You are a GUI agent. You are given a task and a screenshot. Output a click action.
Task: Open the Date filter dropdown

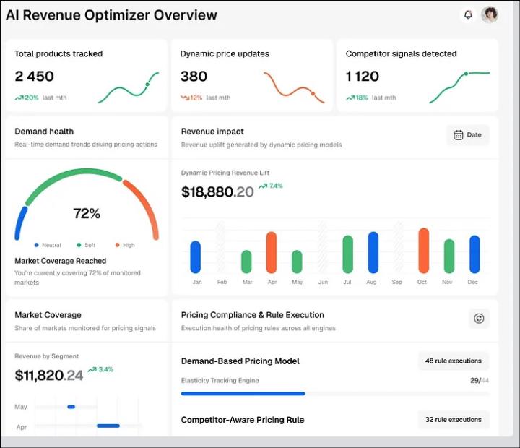(467, 135)
